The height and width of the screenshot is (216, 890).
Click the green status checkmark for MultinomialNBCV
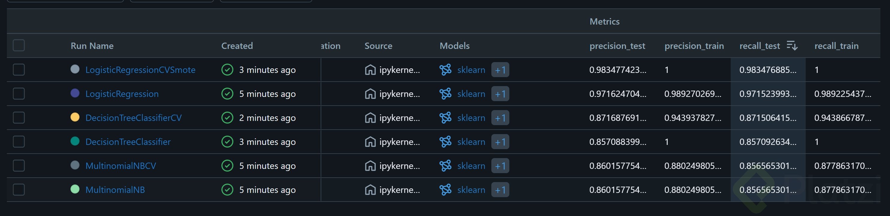227,166
